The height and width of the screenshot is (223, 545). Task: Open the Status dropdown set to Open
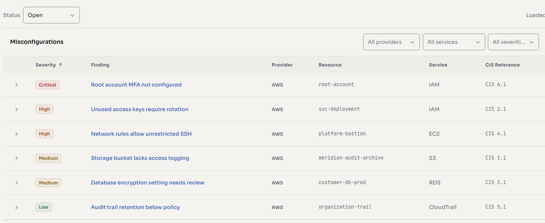[x=51, y=15]
